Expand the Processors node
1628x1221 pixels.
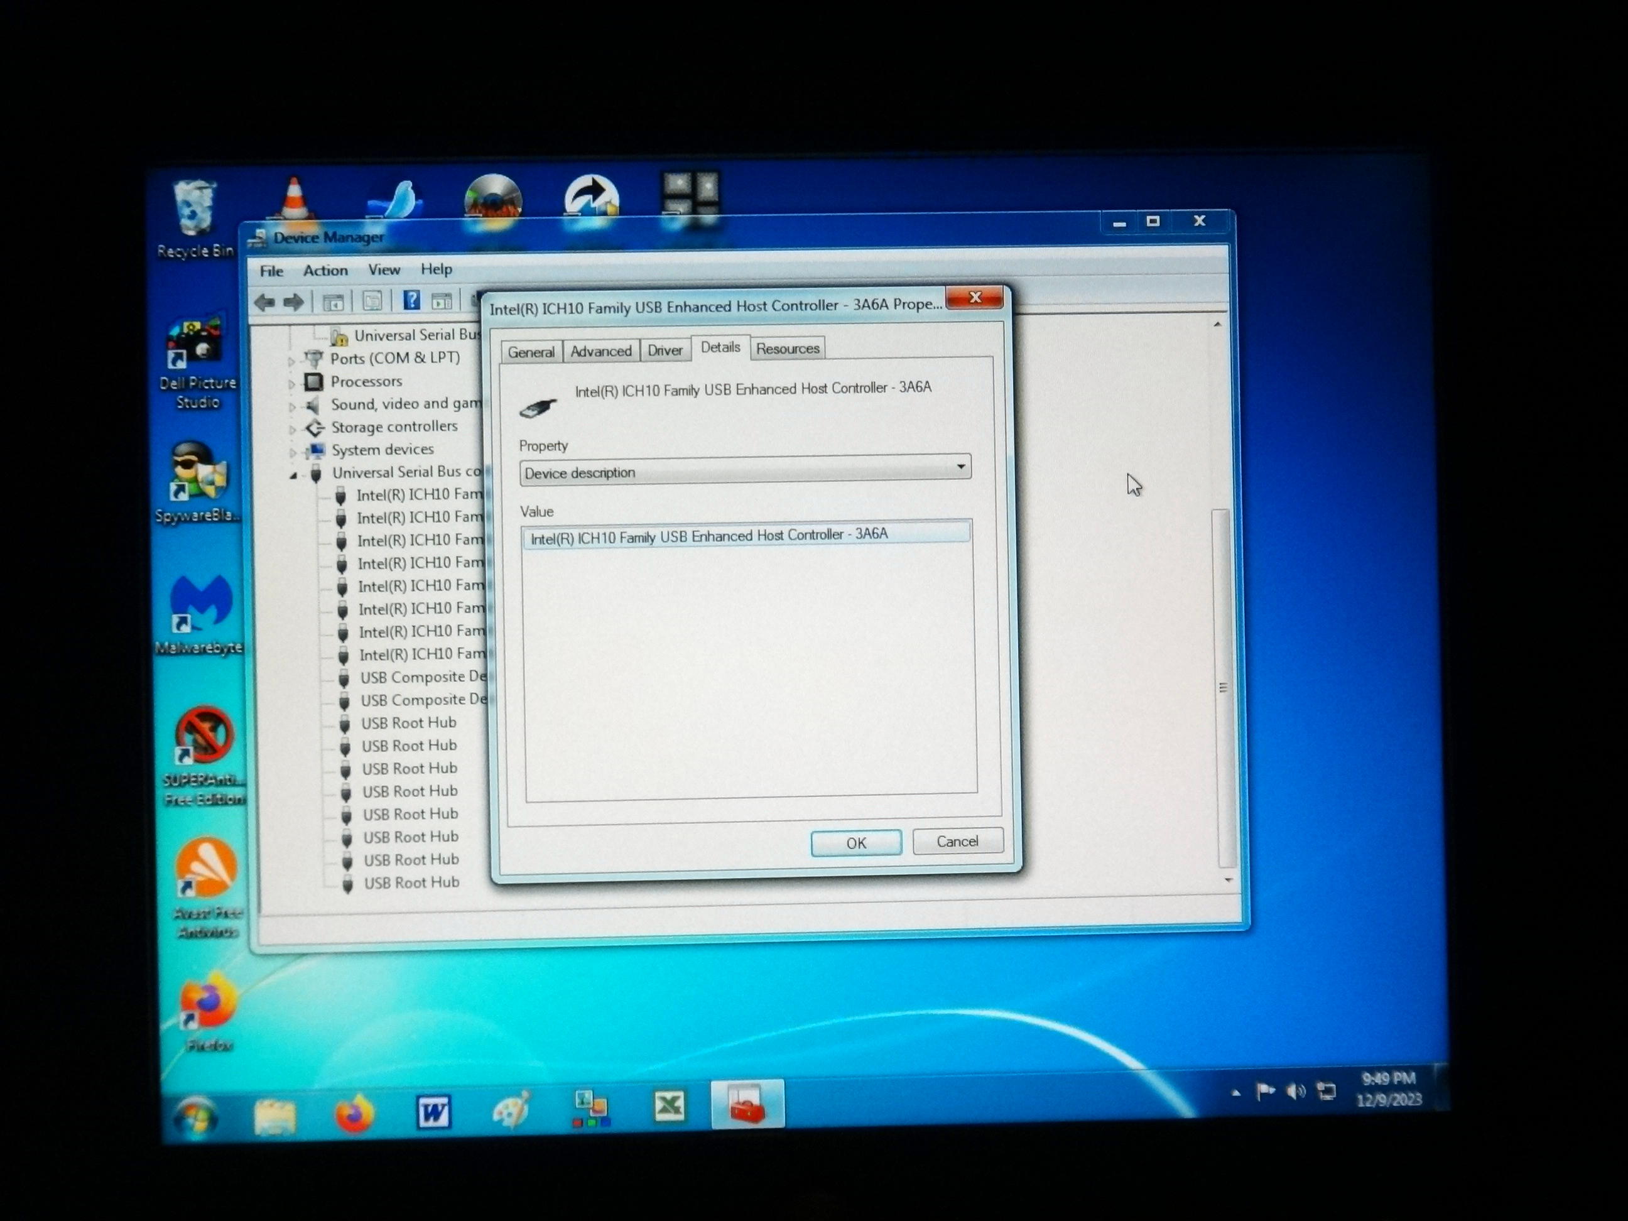pos(291,384)
